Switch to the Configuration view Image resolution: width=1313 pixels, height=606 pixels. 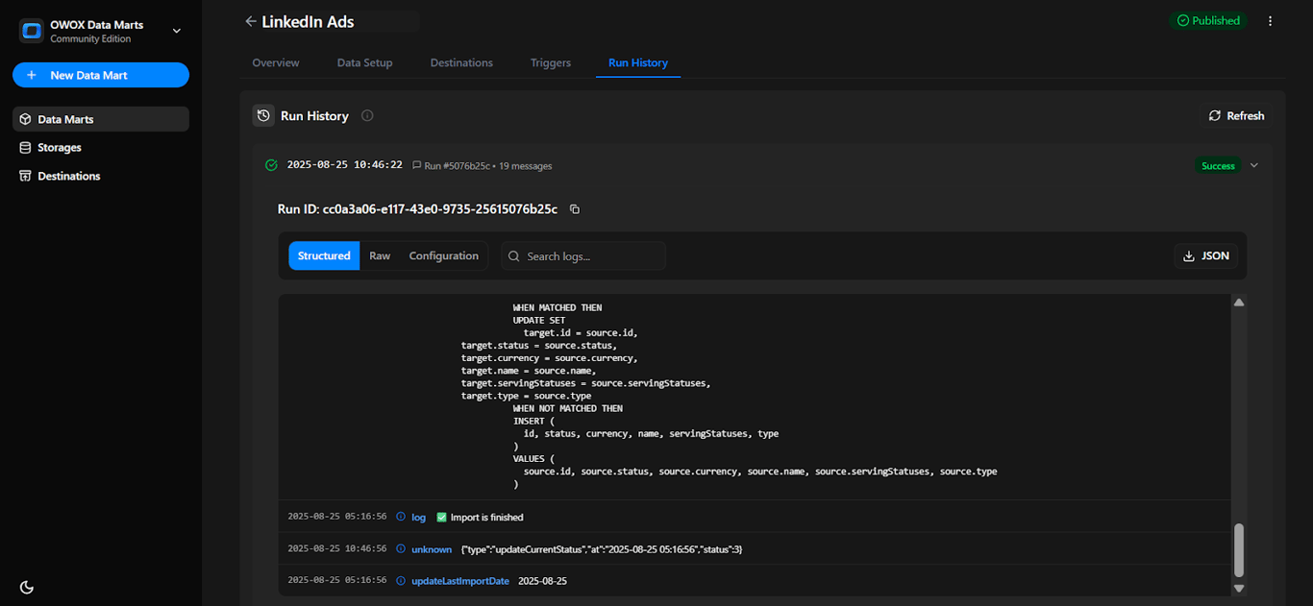(x=443, y=255)
